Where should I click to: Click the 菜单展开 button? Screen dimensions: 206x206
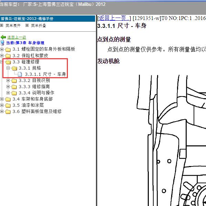pos(13,25)
